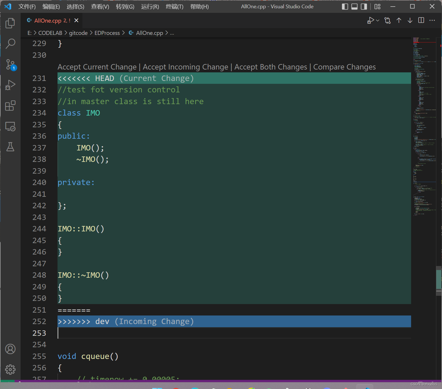Click '//in master class is still here' comment
Viewport: 442px width, 389px height.
click(x=131, y=102)
